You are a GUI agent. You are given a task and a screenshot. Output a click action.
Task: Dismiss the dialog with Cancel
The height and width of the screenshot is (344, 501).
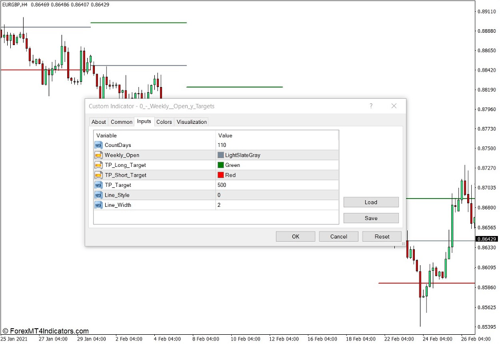pyautogui.click(x=338, y=236)
